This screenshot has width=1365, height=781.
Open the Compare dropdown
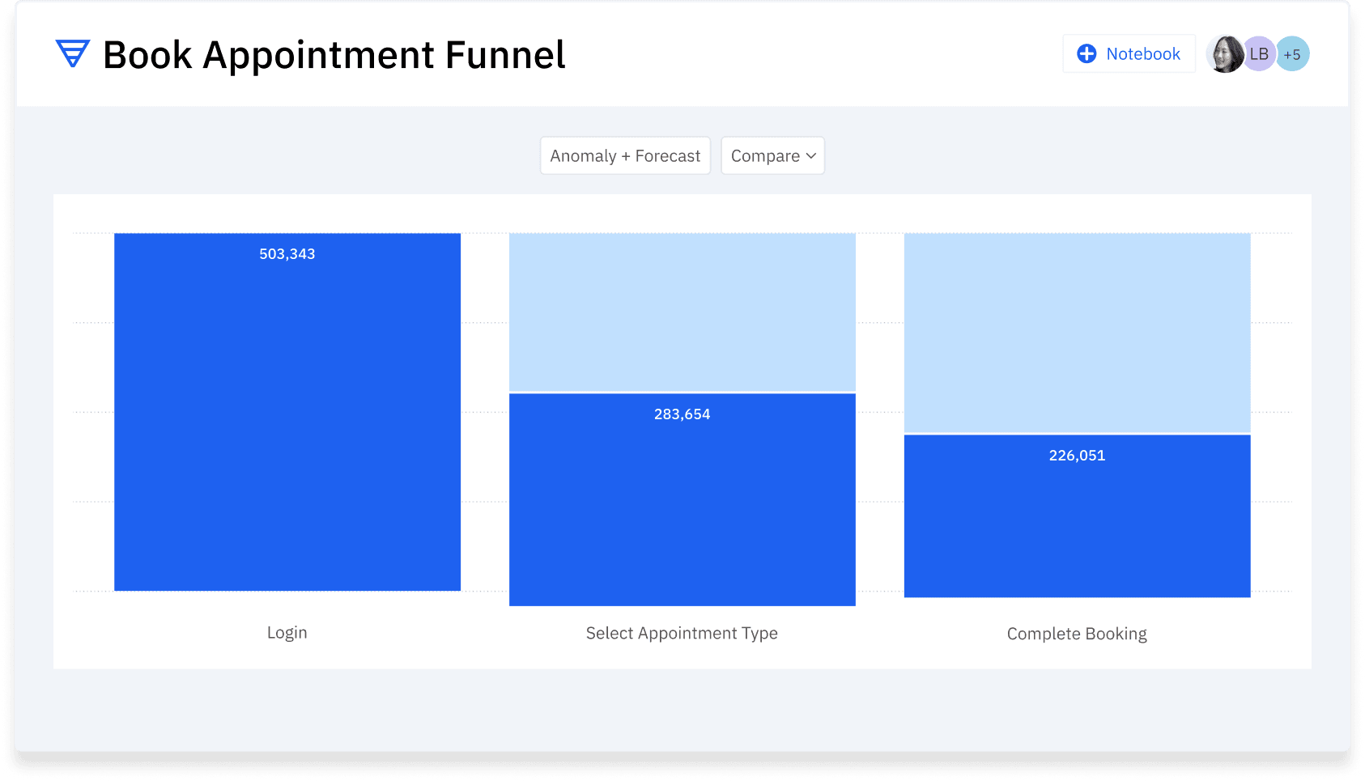[765, 155]
